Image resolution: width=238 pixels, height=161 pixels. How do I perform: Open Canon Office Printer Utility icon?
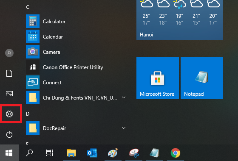(33, 67)
